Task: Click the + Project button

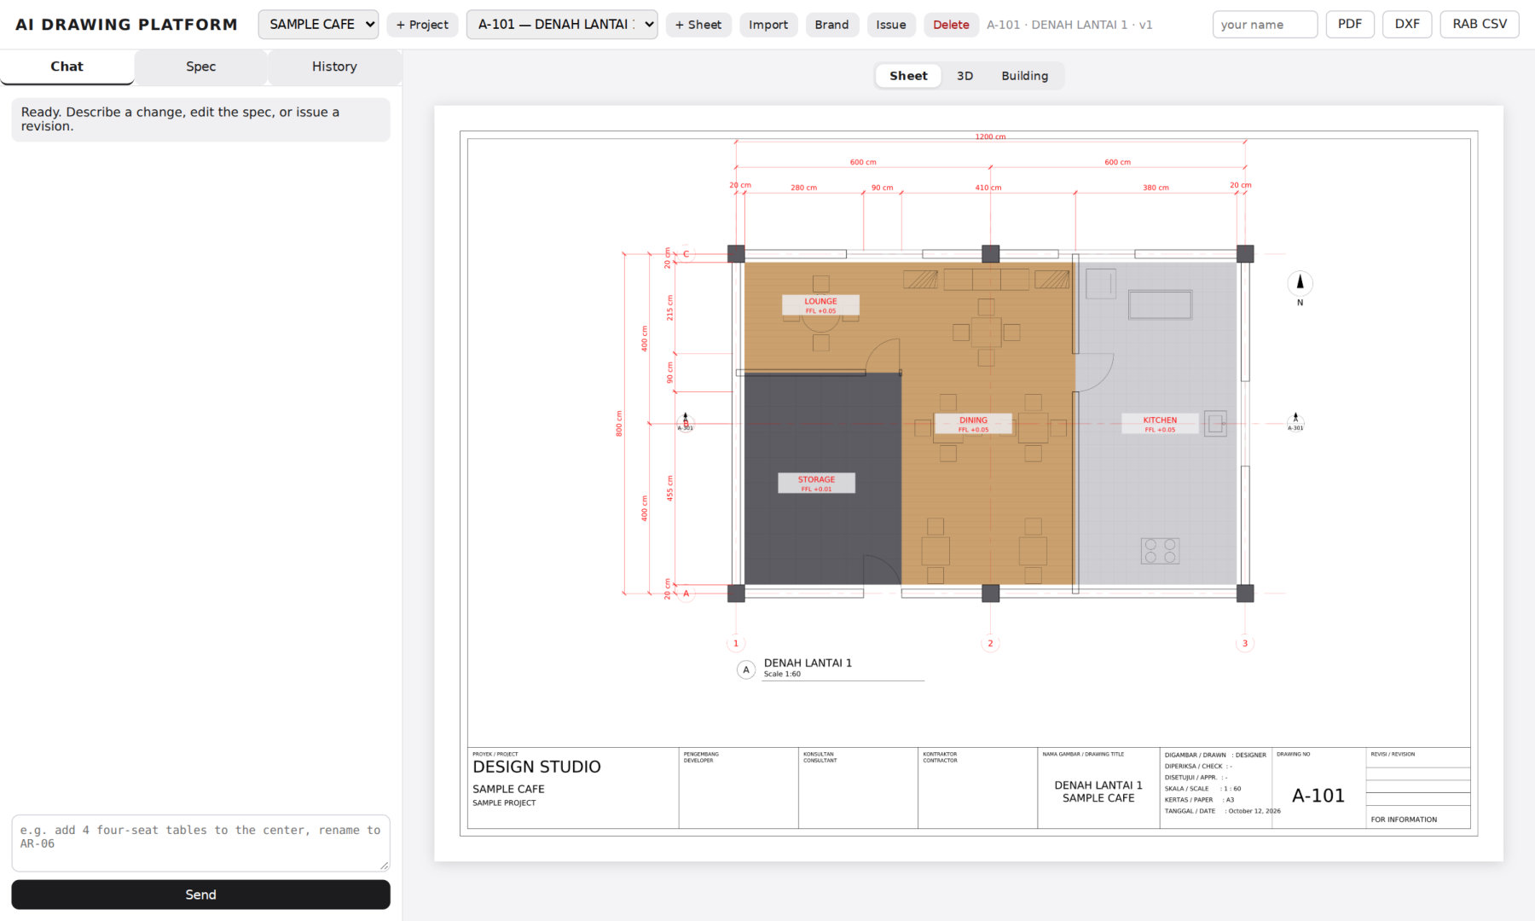Action: [422, 25]
